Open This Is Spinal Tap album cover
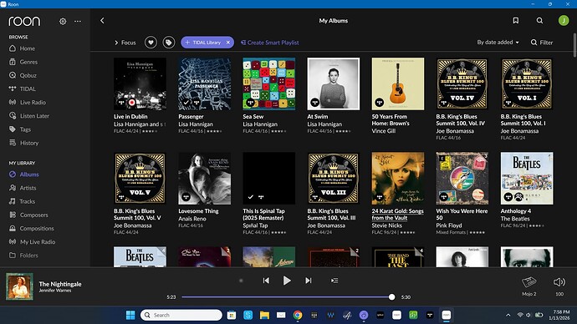Viewport: 577px width, 324px height. (x=269, y=178)
